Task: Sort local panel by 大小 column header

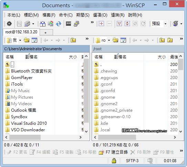Action: click(73, 57)
